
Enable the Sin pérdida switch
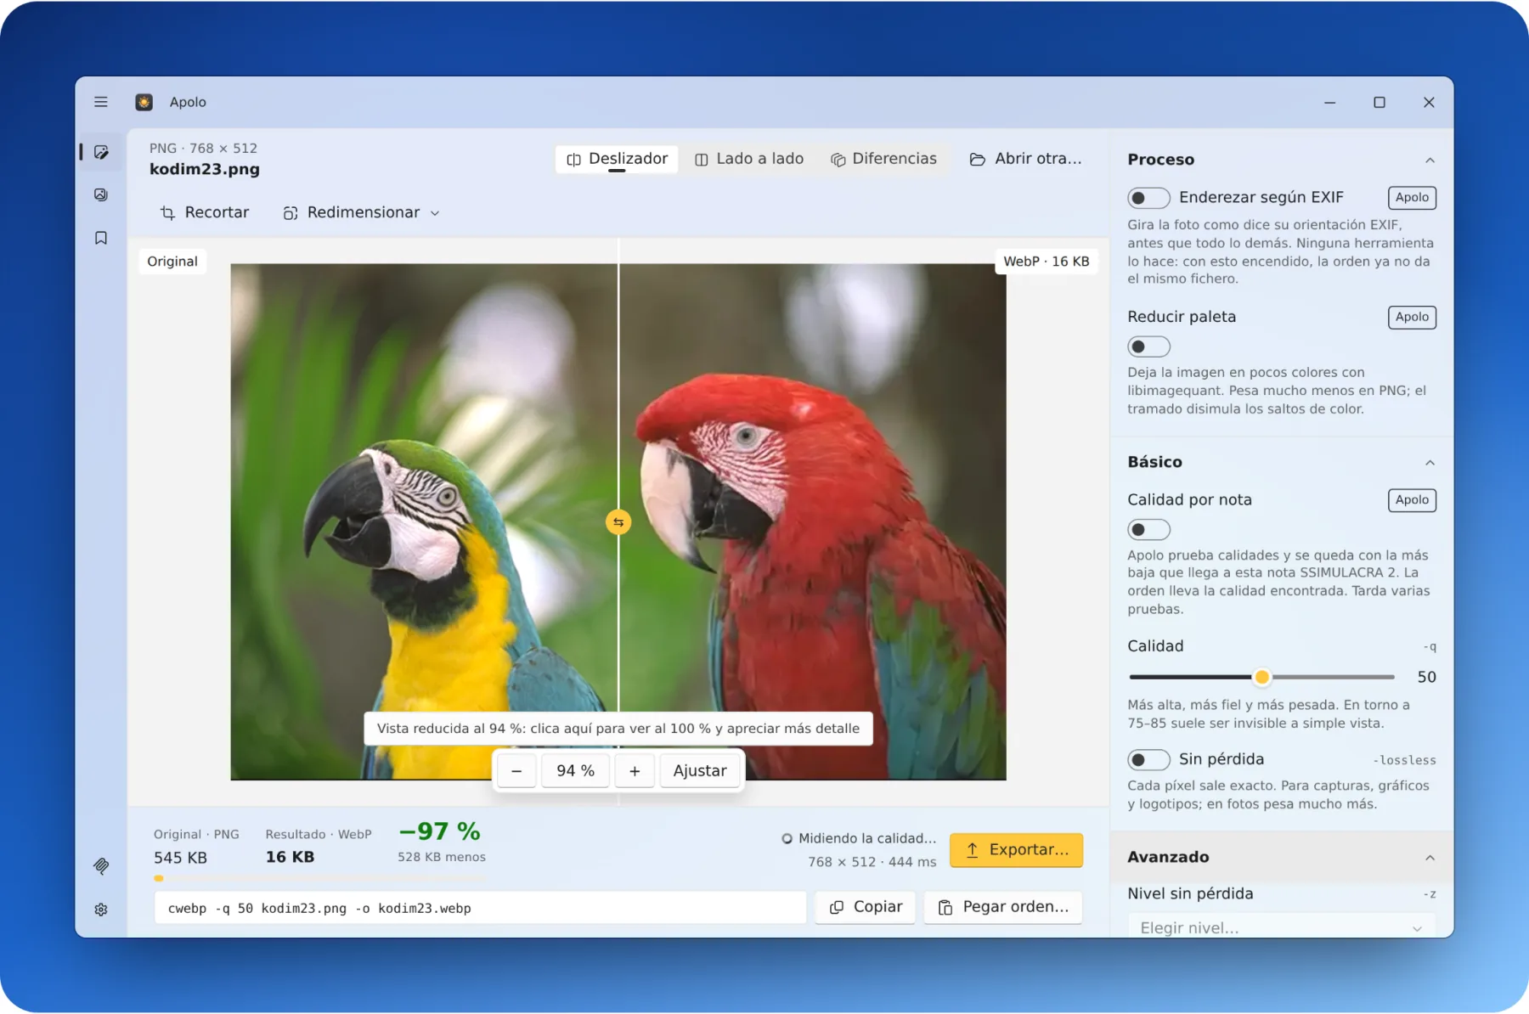1148,759
